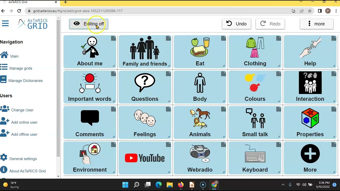Image resolution: width=340 pixels, height=191 pixels.
Task: Click the Redo button
Action: (x=270, y=24)
